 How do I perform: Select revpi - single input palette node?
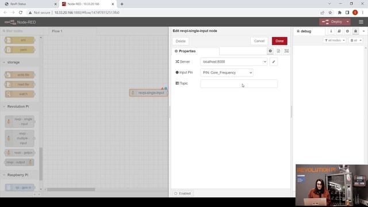click(x=20, y=121)
